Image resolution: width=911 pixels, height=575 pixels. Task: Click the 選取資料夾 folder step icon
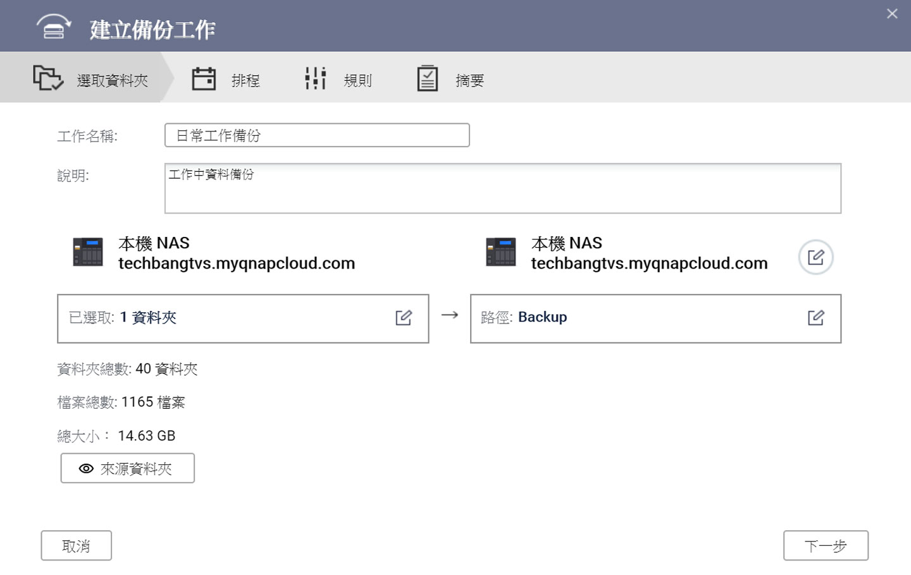tap(48, 78)
